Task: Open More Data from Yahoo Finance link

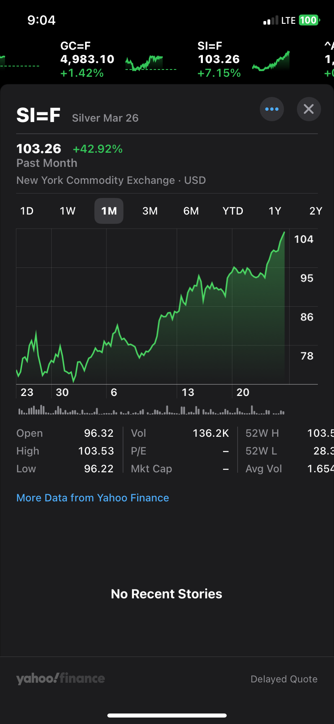Action: pos(93,498)
